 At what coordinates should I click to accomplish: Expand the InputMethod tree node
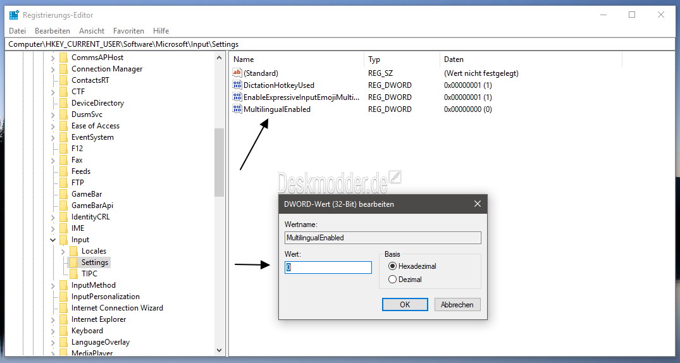(x=53, y=285)
